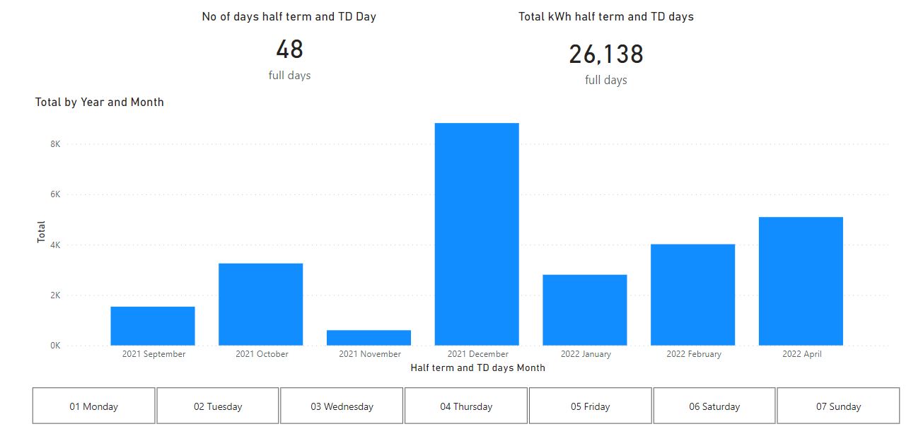
Task: Click the 2K y-axis label
Action: tap(55, 295)
